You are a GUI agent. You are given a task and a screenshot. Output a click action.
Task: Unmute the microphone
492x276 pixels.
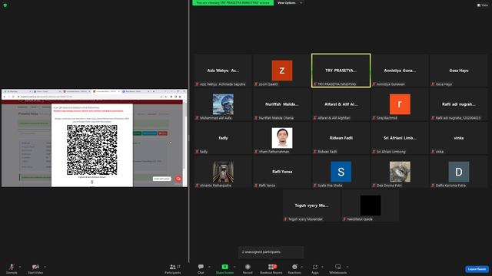pyautogui.click(x=12, y=268)
